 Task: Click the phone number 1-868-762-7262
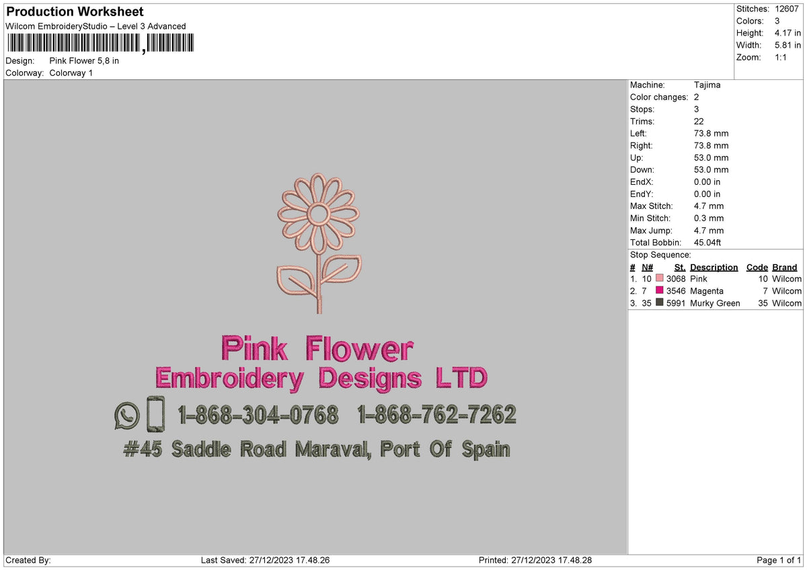coord(437,415)
